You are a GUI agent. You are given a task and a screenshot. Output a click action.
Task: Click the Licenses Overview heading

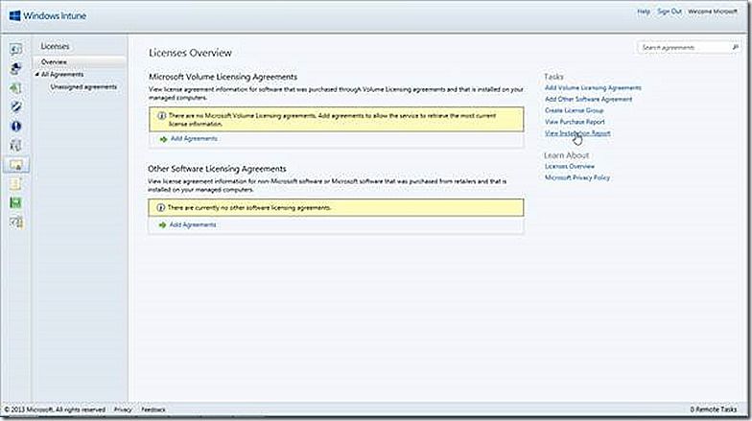[x=190, y=53]
